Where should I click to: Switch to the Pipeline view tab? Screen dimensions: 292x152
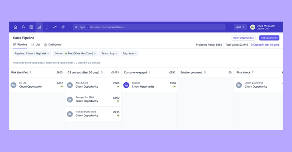(x=20, y=44)
